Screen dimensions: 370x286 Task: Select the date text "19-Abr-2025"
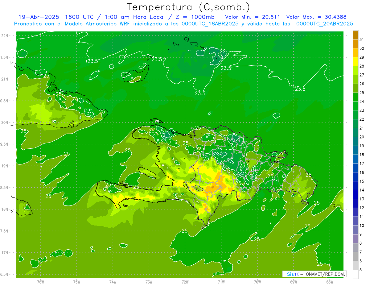tap(39, 17)
